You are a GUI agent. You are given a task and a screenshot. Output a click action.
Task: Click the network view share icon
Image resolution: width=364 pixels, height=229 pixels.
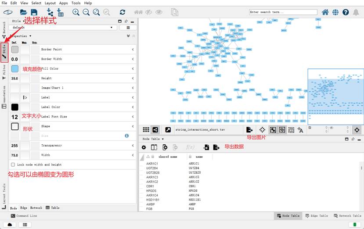click(x=155, y=130)
